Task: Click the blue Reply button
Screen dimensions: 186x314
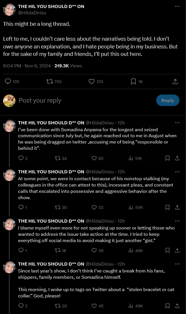Action: (x=168, y=100)
